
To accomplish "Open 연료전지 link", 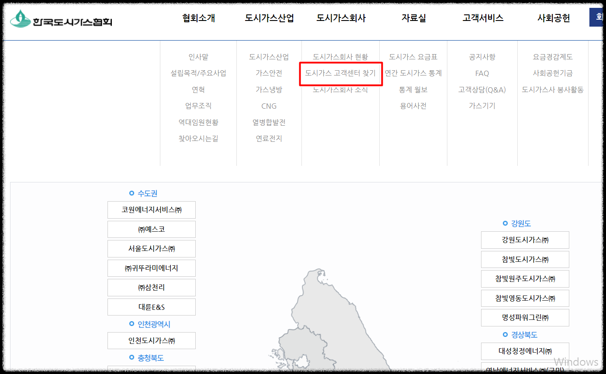I will (269, 138).
